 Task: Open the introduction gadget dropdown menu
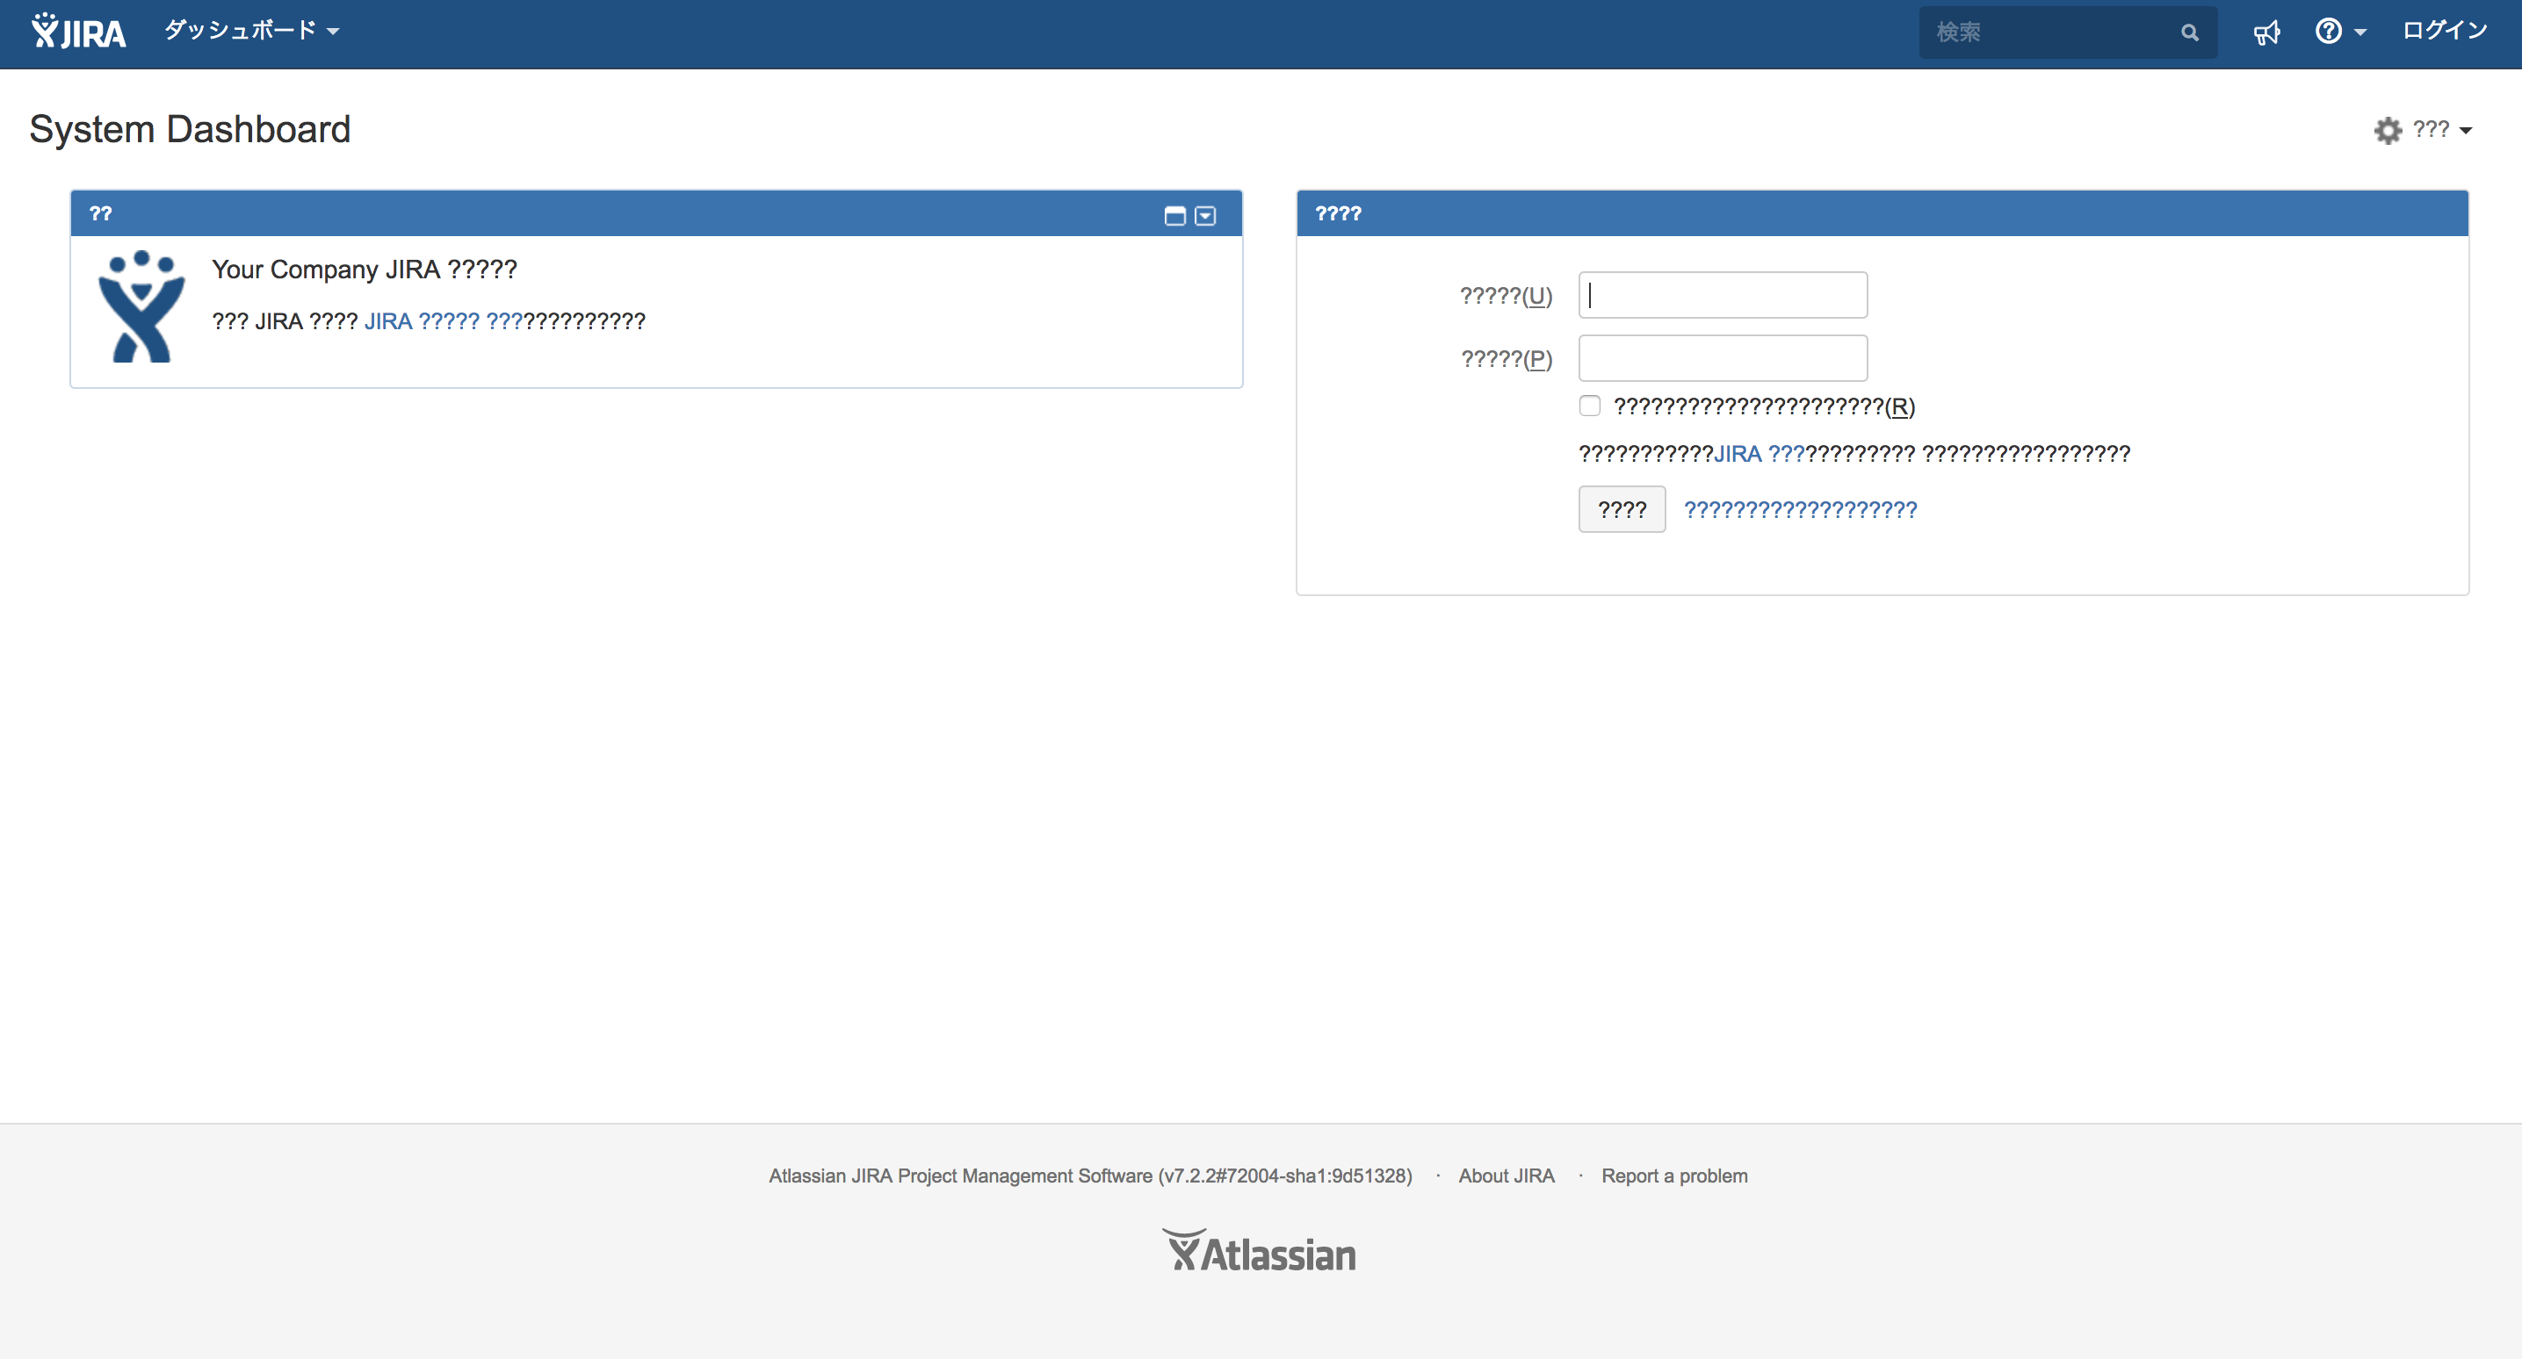point(1205,215)
